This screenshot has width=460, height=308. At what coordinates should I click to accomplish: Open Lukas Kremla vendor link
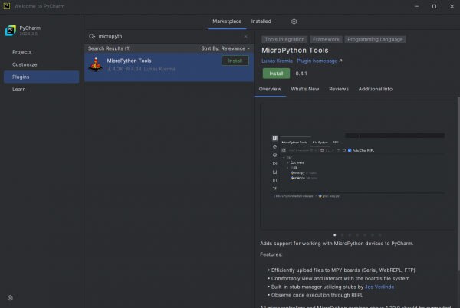pyautogui.click(x=279, y=61)
